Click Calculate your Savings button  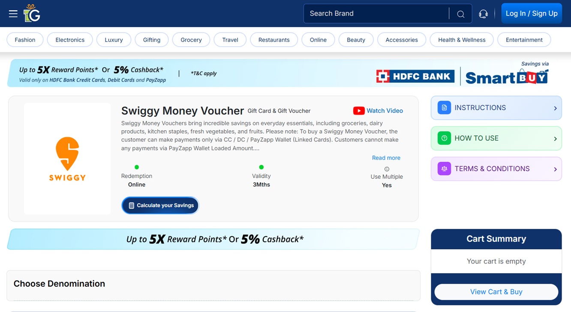click(160, 205)
